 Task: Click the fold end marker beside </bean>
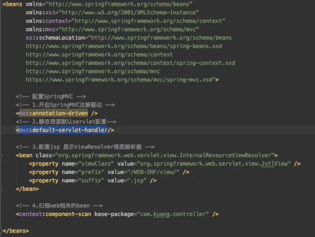pyautogui.click(x=1, y=189)
